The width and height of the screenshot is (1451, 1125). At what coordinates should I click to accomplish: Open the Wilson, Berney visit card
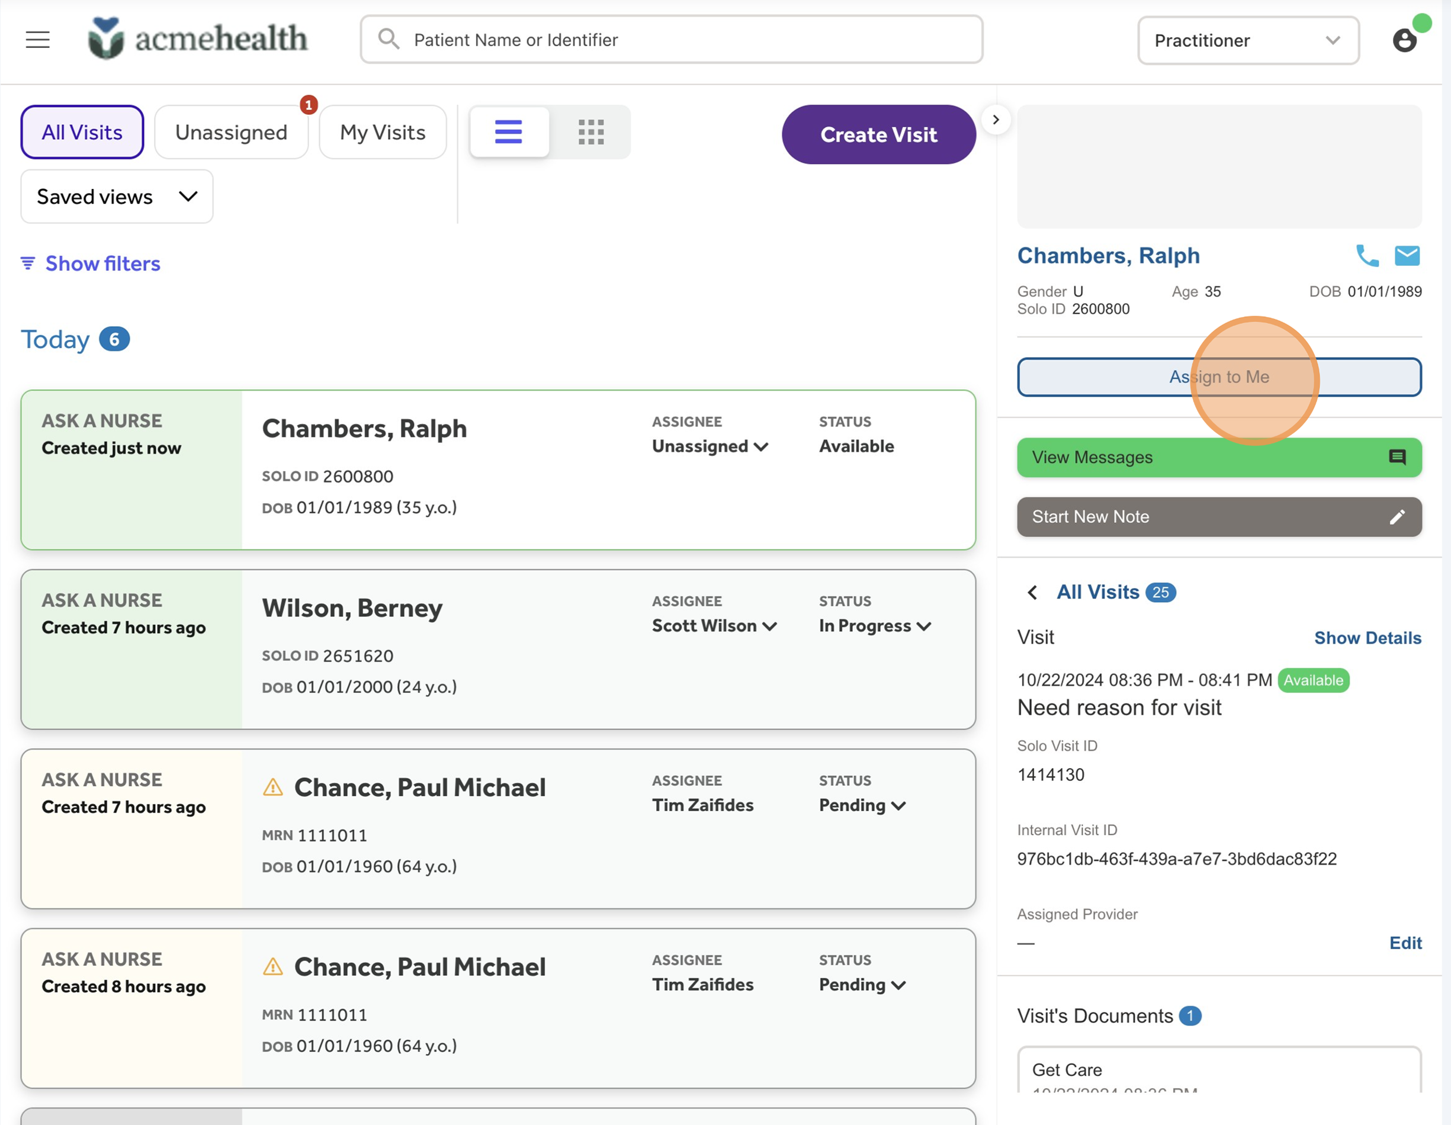click(497, 649)
